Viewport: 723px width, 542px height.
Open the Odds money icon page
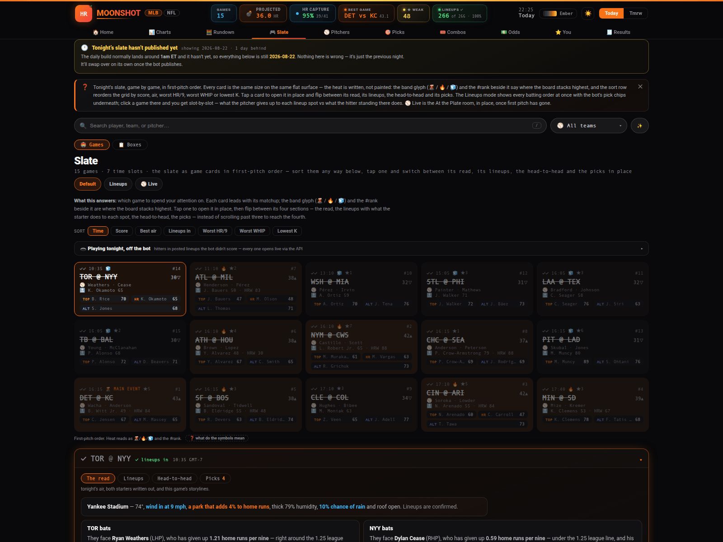511,32
